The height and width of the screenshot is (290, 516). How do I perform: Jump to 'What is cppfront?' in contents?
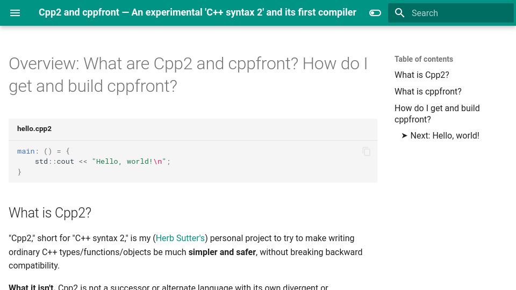coord(428,91)
